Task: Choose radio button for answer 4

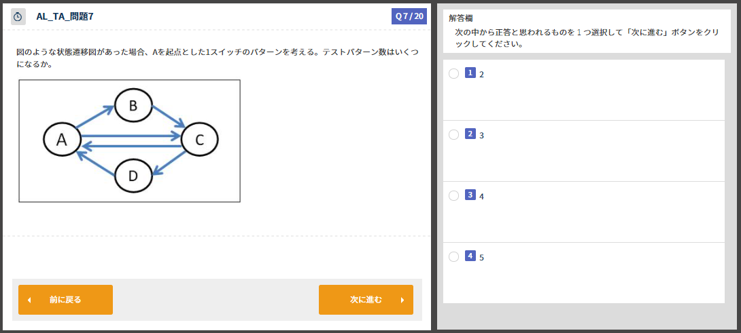Action: (453, 196)
